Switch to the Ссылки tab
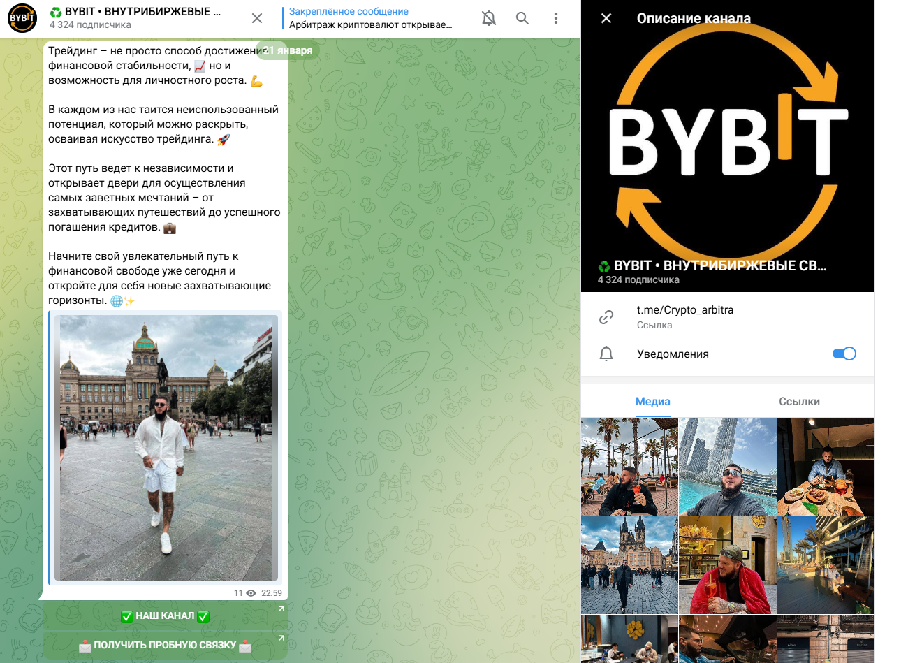The width and height of the screenshot is (901, 663). click(x=799, y=402)
